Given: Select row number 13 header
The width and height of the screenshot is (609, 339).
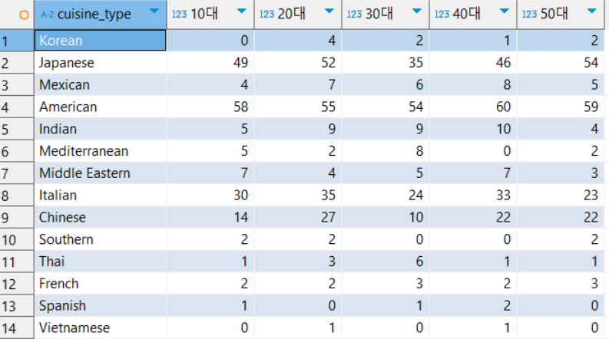Looking at the screenshot, I should click(x=17, y=306).
